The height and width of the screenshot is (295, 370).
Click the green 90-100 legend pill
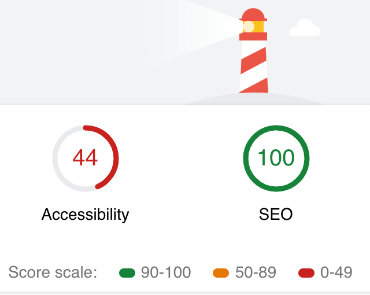coord(127,273)
